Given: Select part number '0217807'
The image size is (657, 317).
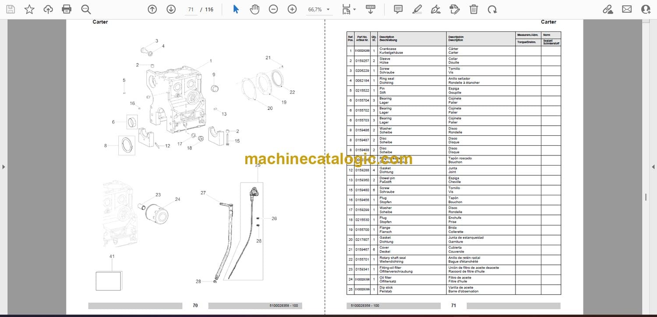Looking at the screenshot, I should 362,240.
